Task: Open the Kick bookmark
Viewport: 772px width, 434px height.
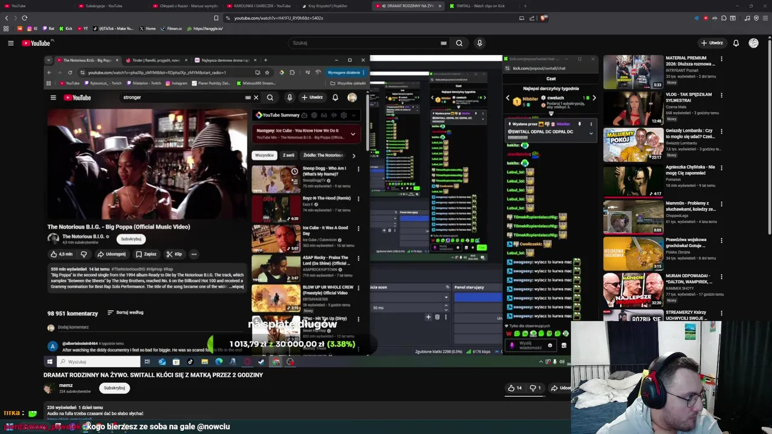Action: (66, 28)
